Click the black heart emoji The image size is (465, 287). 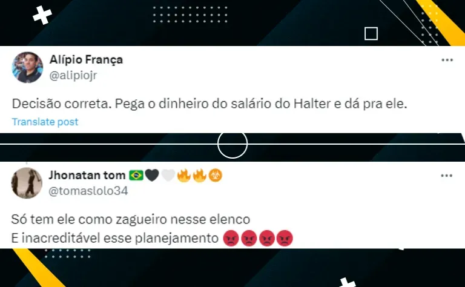coord(152,176)
